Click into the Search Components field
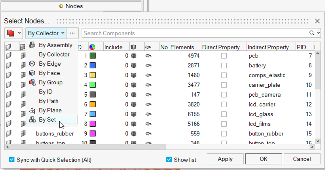 (195, 33)
